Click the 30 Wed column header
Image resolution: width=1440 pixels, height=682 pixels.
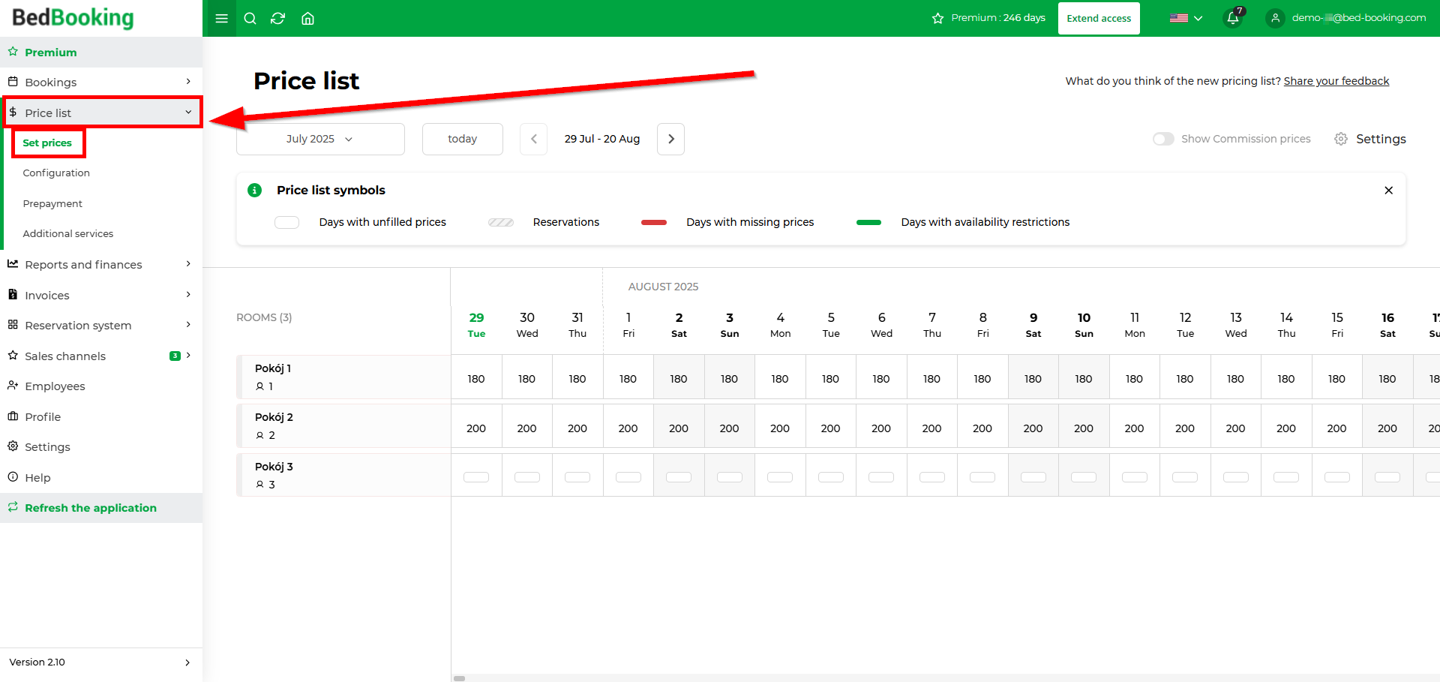pyautogui.click(x=527, y=325)
